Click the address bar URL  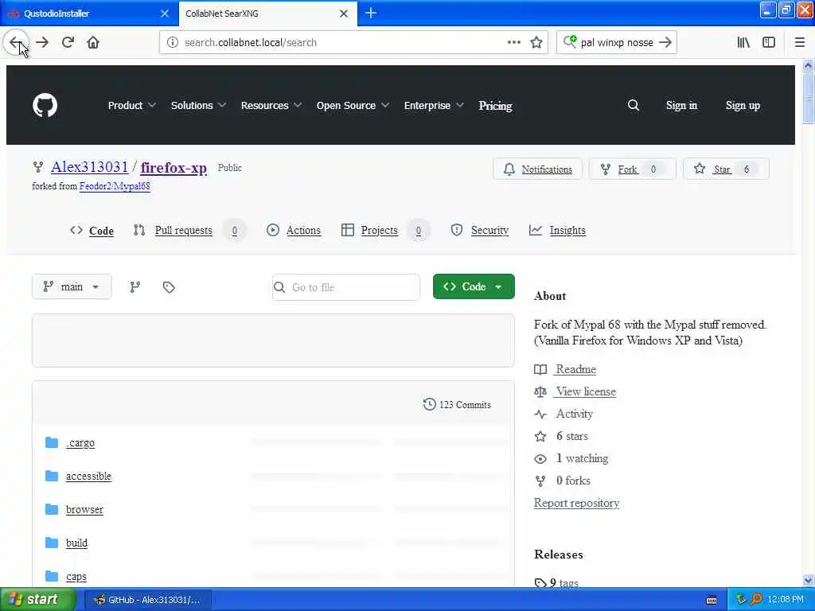pos(343,42)
